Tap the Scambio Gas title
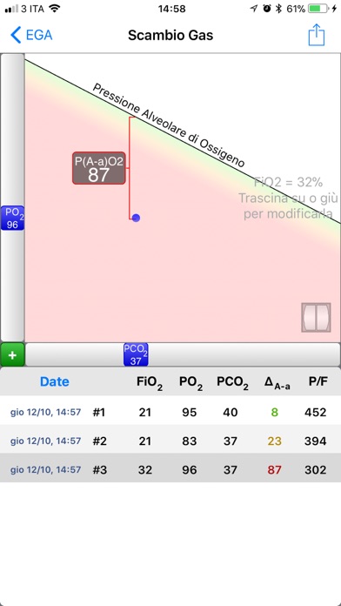 [170, 36]
